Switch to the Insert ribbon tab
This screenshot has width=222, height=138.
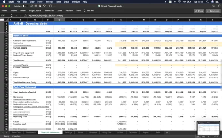click(x=14, y=11)
